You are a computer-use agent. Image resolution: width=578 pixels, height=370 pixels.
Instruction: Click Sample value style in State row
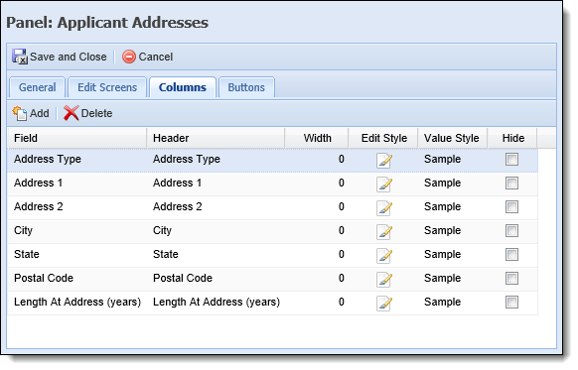[442, 254]
